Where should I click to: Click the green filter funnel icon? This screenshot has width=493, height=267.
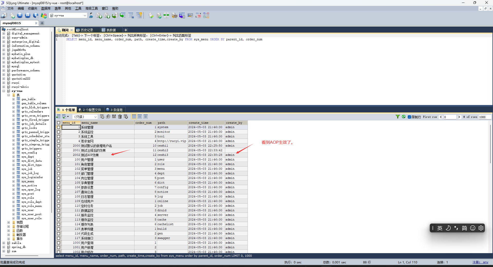[x=398, y=117]
